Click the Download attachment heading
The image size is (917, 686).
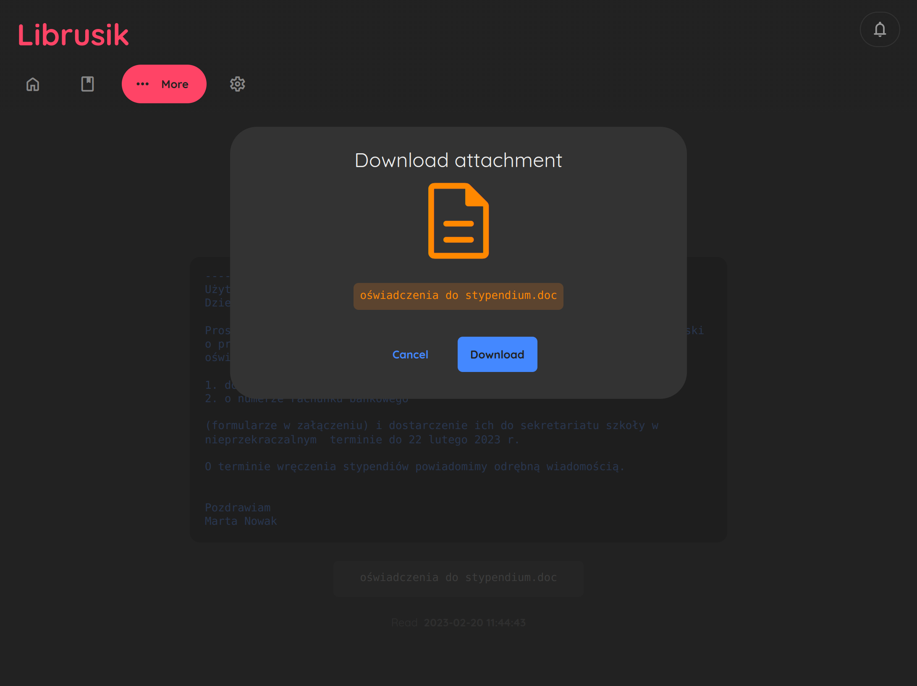[458, 160]
